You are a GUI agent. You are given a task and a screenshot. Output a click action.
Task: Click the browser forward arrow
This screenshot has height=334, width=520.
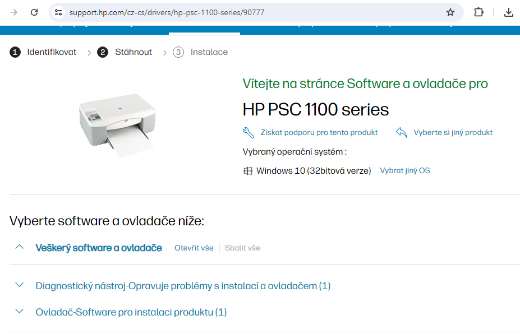[14, 12]
